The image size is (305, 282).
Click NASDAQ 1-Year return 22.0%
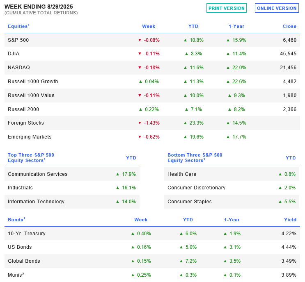pyautogui.click(x=239, y=68)
